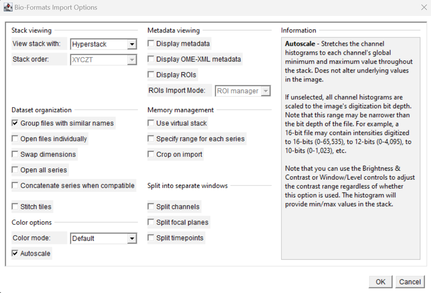This screenshot has height=293, width=431.
Task: Click the Metadata viewing section heading
Action: 173,30
